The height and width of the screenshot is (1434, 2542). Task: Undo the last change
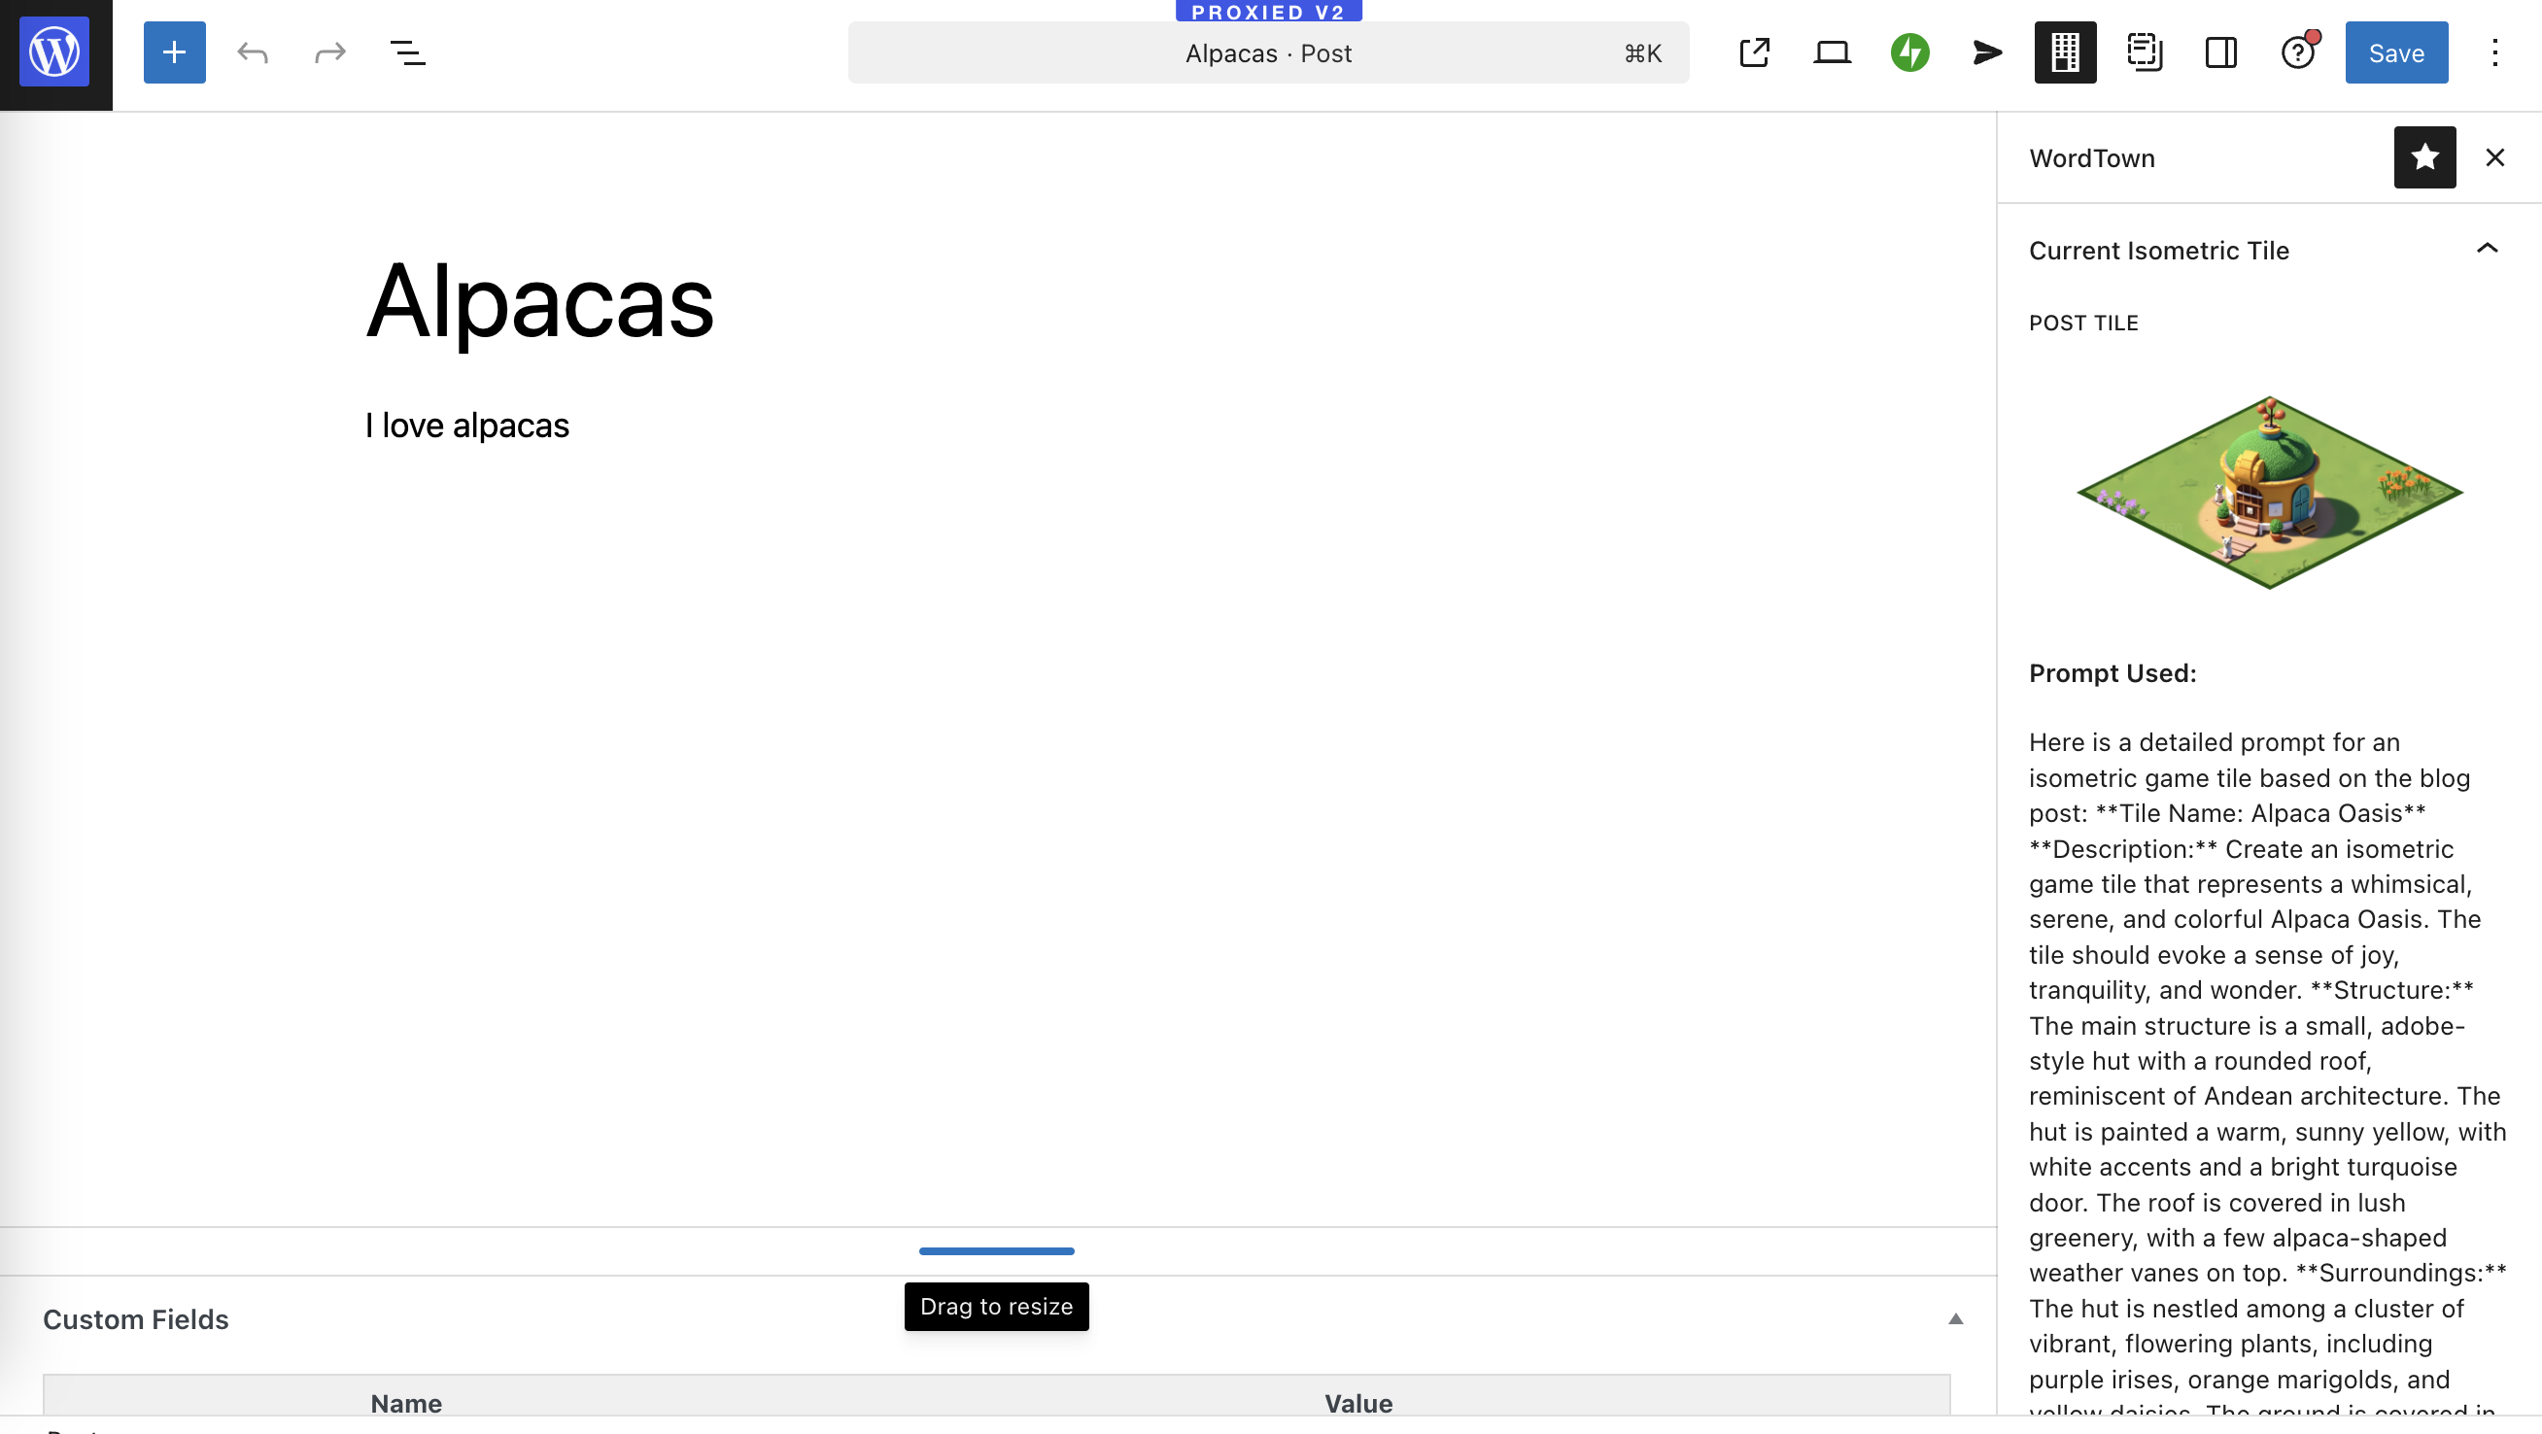[253, 53]
